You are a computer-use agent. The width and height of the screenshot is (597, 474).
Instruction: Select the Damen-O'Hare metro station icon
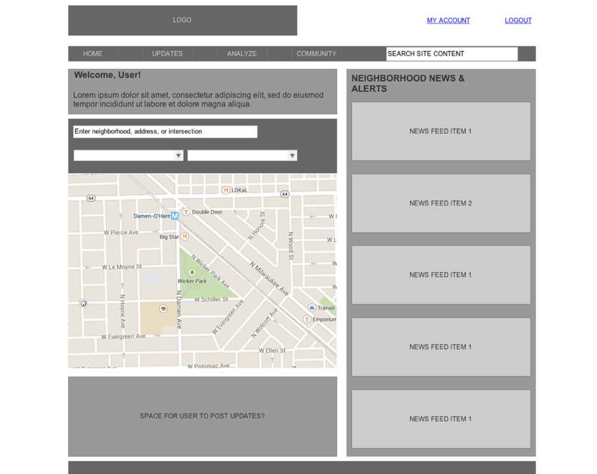pos(175,216)
